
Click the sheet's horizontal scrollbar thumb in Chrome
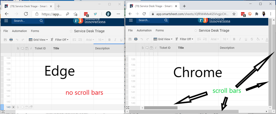point(161,108)
